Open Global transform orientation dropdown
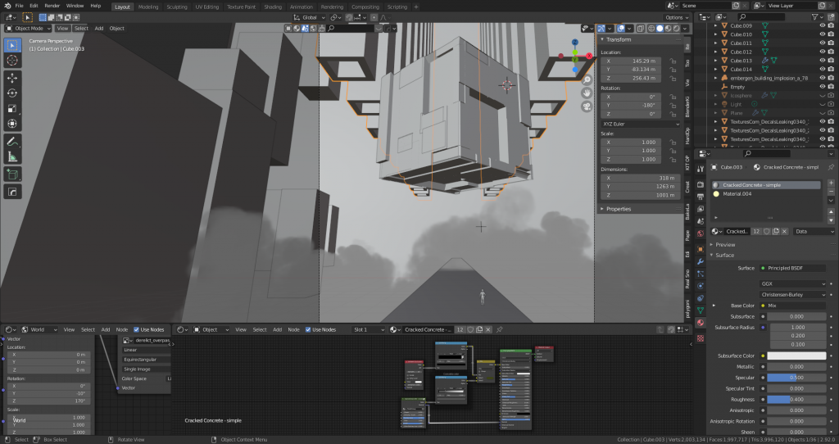Image resolution: width=839 pixels, height=444 pixels. point(309,18)
